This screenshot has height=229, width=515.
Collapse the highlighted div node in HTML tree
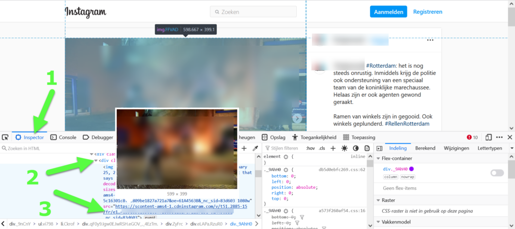[96, 160]
